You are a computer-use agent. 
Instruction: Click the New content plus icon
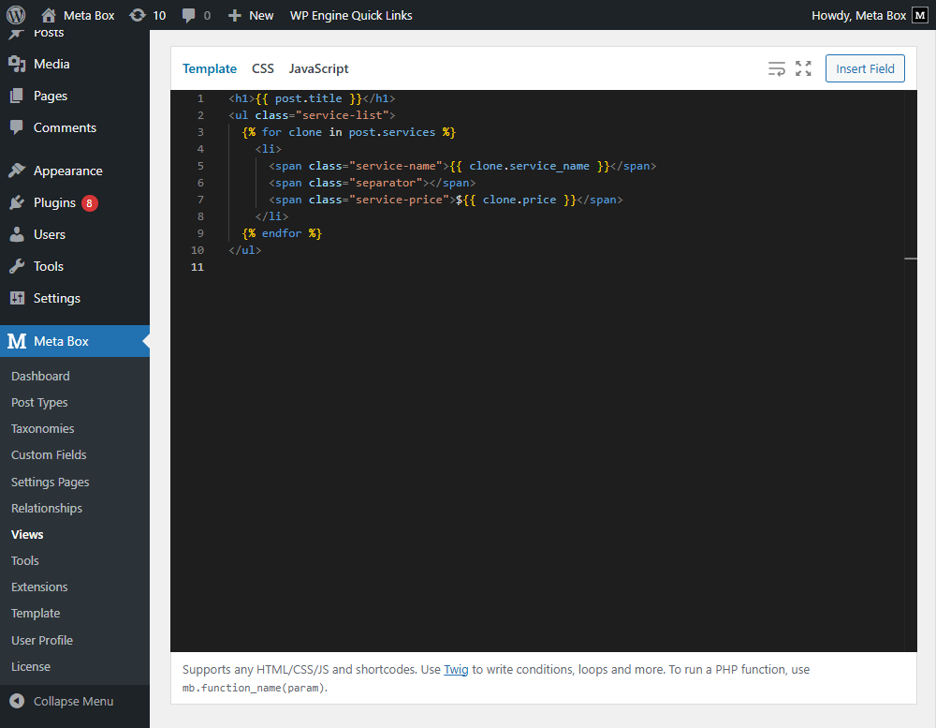tap(232, 15)
